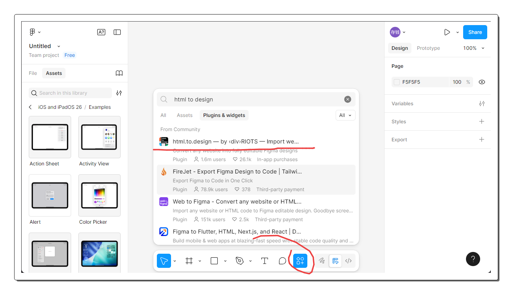This screenshot has height=294, width=512.
Task: Switch to the File tab
Action: (x=33, y=73)
